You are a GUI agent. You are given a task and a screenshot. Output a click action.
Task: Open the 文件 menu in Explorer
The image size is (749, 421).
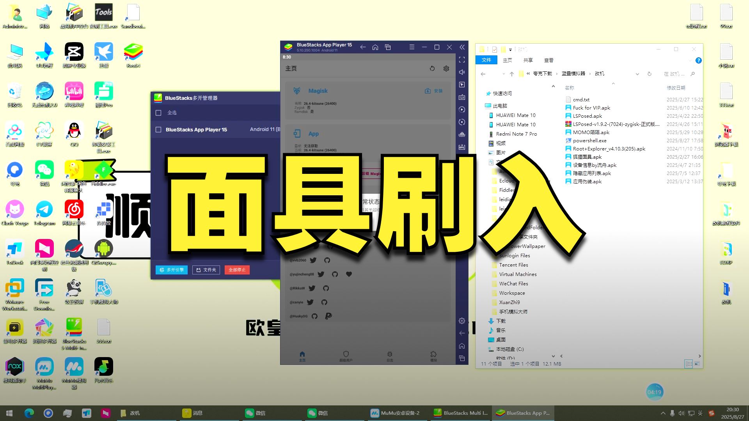click(x=486, y=60)
